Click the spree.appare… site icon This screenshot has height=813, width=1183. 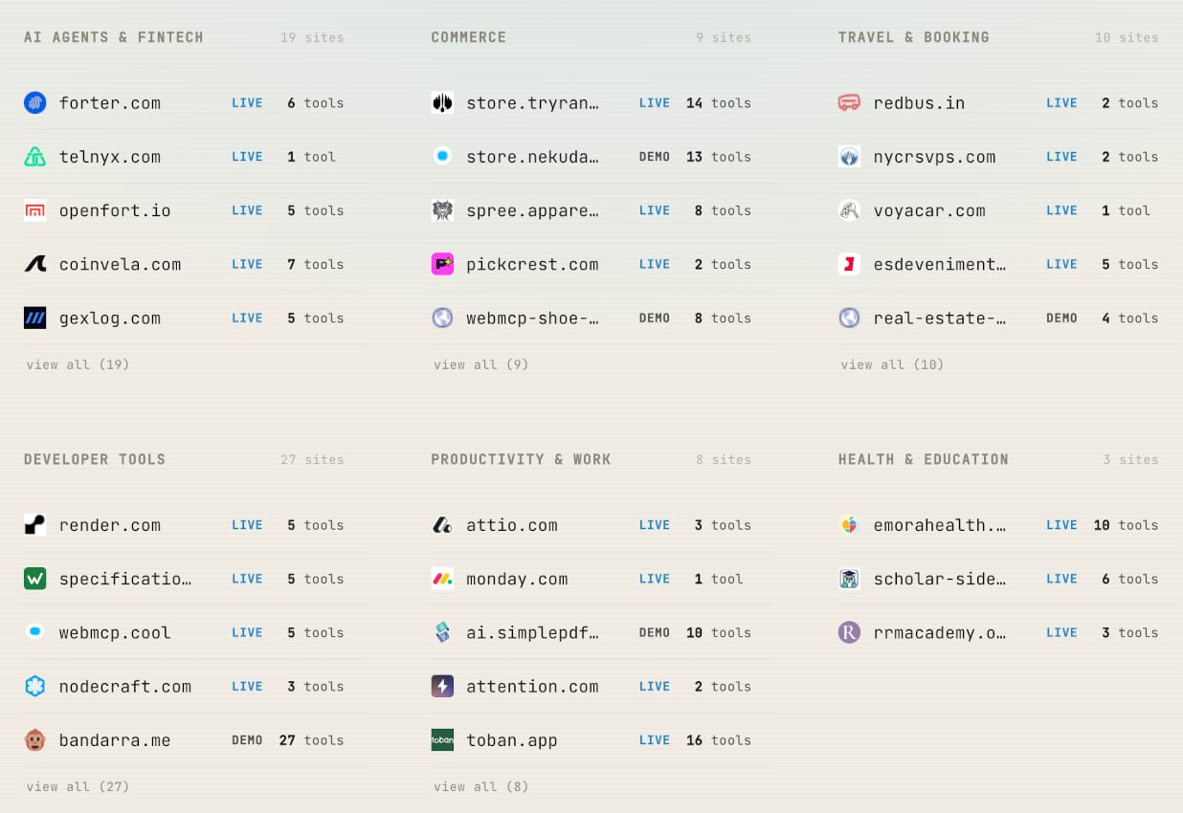pyautogui.click(x=442, y=210)
